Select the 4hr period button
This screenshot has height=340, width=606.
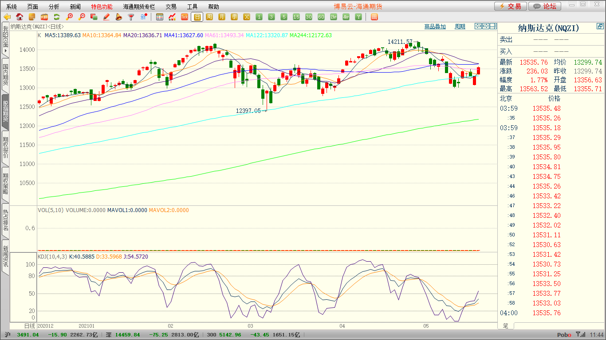pos(346,17)
